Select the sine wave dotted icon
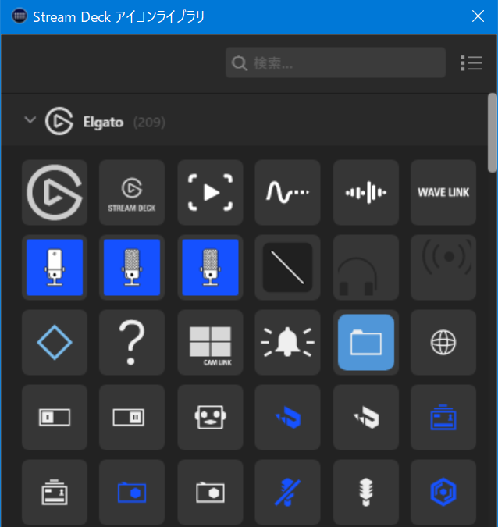The height and width of the screenshot is (527, 498). [x=288, y=192]
